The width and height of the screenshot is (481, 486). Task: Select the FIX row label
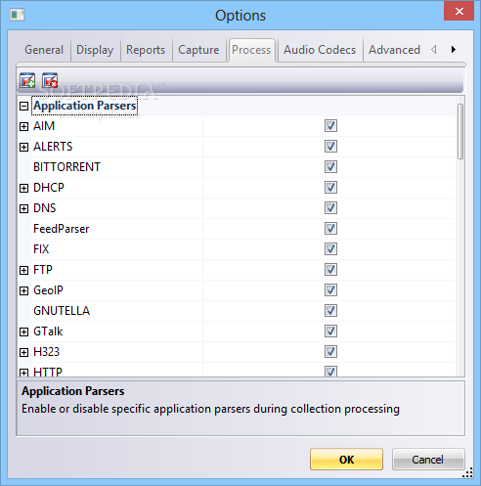[x=41, y=249]
